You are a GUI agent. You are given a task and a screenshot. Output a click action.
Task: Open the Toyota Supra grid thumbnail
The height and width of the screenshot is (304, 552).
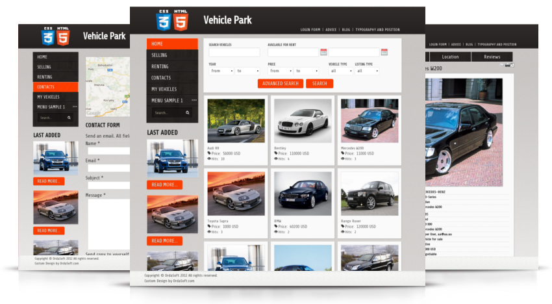point(236,194)
